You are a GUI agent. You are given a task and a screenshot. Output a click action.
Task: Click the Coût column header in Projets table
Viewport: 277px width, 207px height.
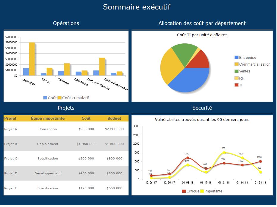pos(86,118)
